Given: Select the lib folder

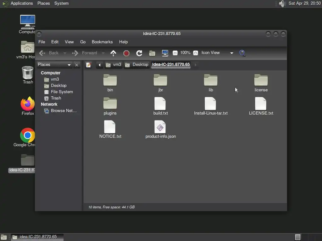Looking at the screenshot, I should point(211,83).
